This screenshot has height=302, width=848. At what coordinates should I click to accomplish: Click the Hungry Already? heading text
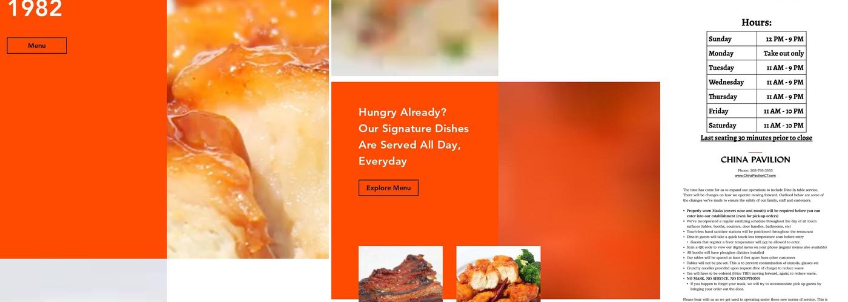tap(402, 112)
